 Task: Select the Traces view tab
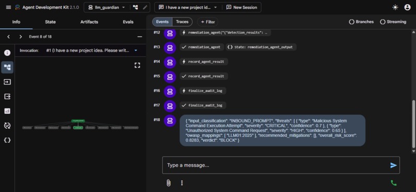(x=182, y=22)
